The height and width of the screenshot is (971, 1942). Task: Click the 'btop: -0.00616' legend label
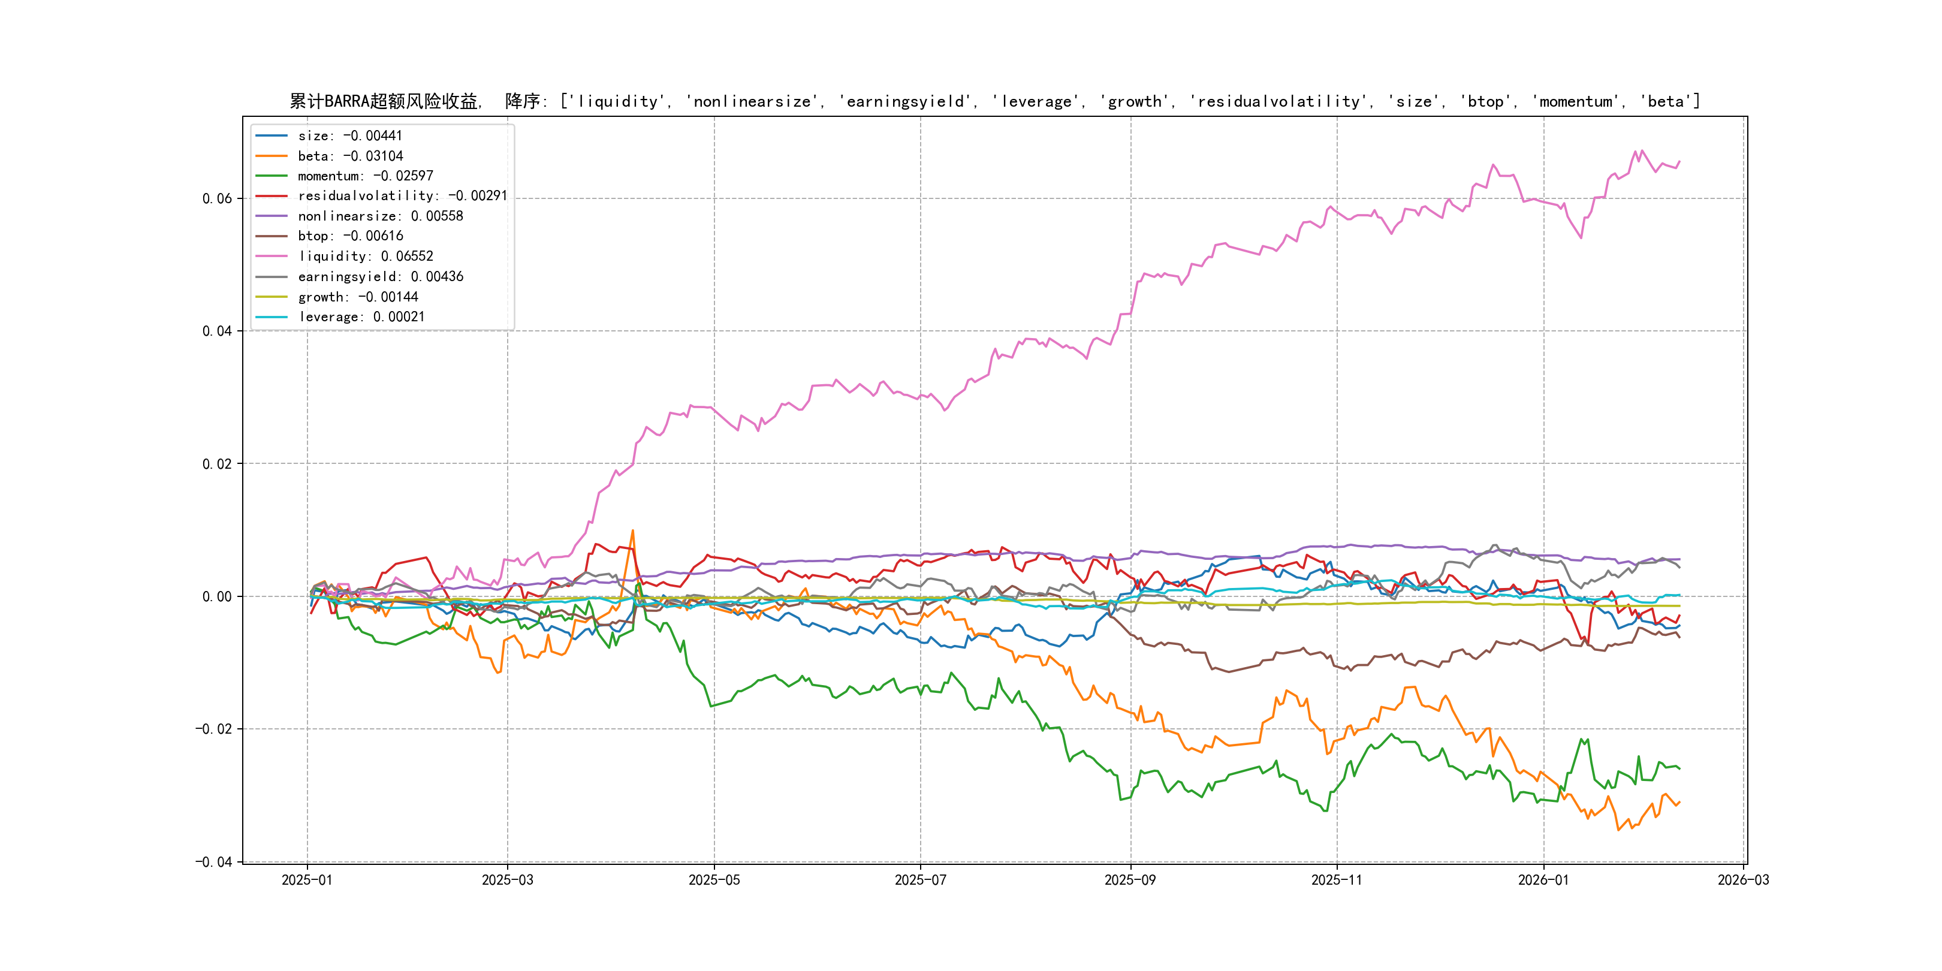pyautogui.click(x=350, y=236)
